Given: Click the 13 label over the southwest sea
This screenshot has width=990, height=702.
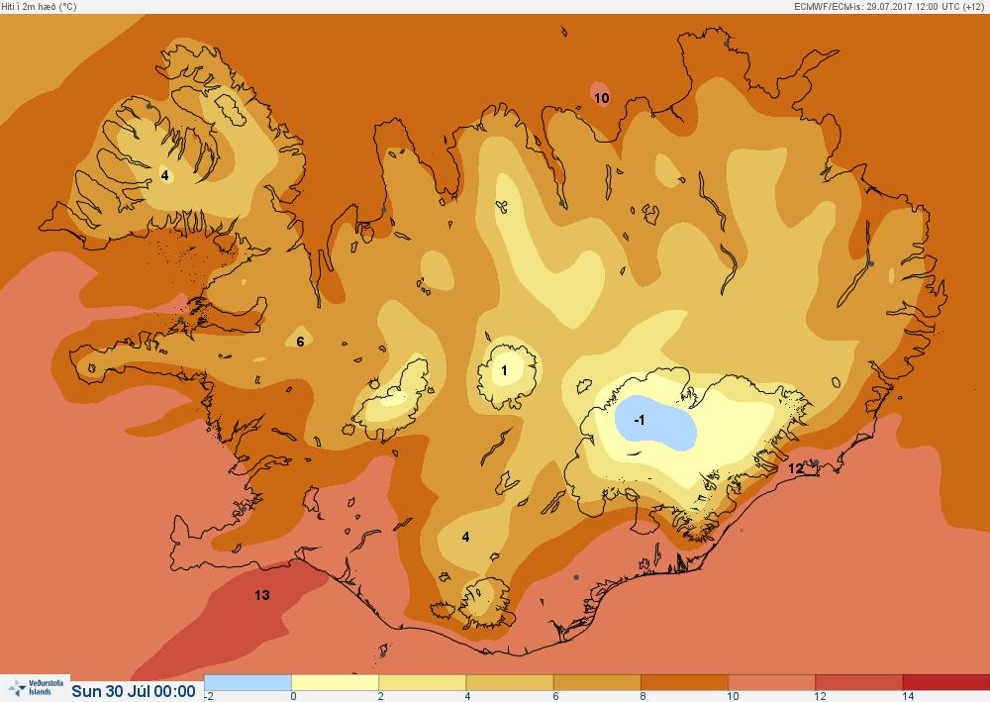Looking at the screenshot, I should click(x=262, y=595).
